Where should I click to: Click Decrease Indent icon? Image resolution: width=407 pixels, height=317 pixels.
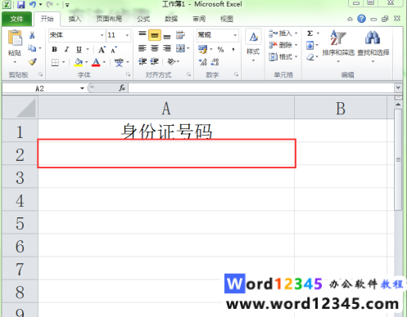point(142,61)
